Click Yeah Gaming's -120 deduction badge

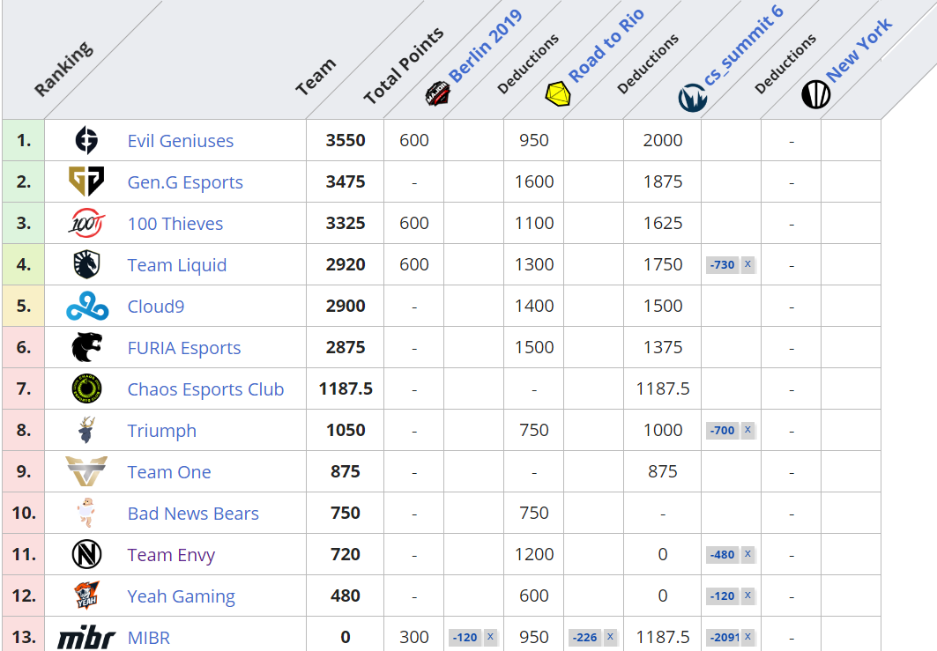pyautogui.click(x=723, y=596)
